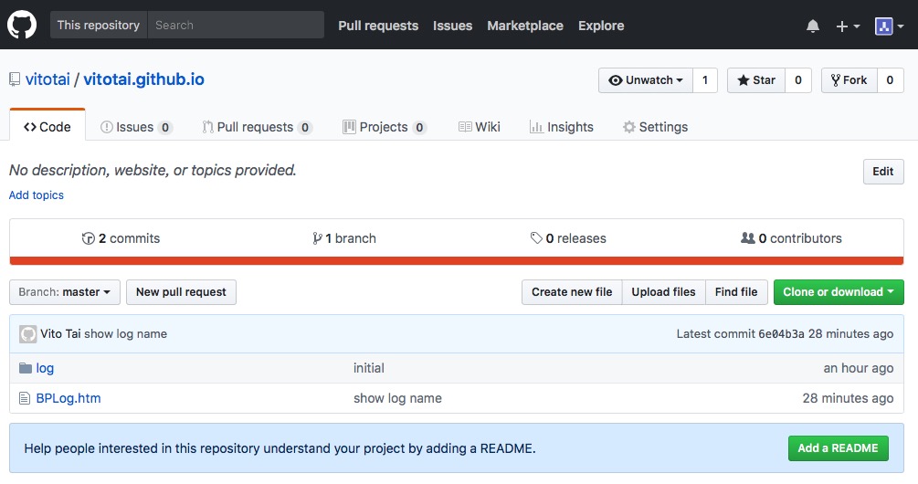Open Explore in the top navigation

click(x=601, y=26)
